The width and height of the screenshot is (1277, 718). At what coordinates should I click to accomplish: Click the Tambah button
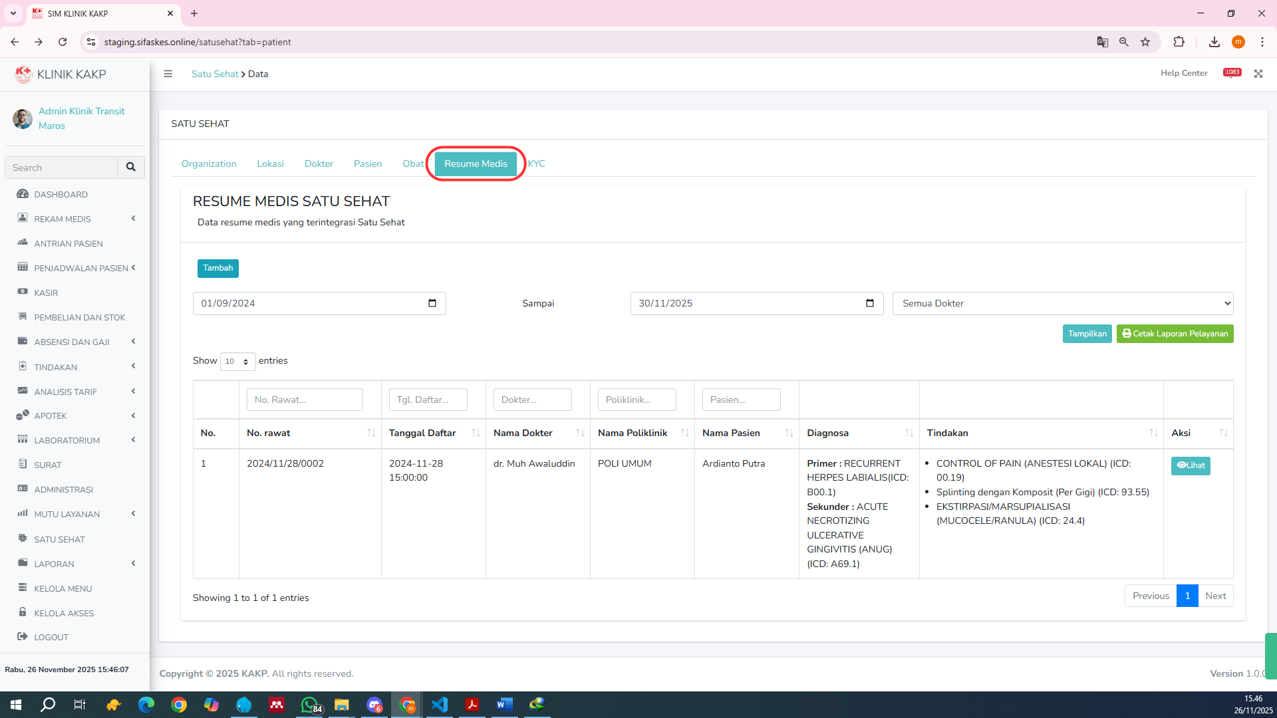click(218, 268)
